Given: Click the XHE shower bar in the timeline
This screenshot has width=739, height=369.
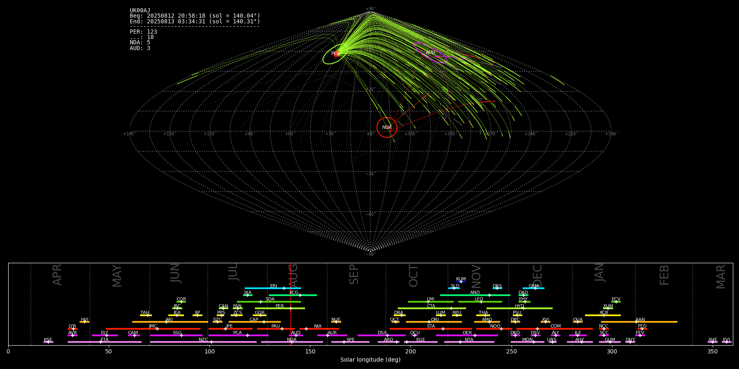Looking at the screenshot, I should coord(713,342).
